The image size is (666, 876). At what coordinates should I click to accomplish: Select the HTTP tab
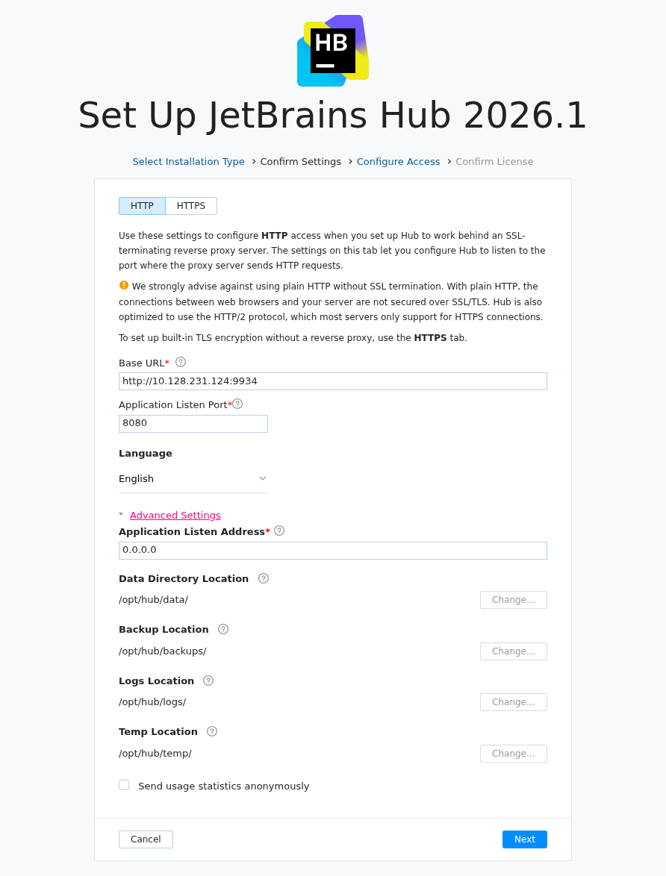click(x=142, y=206)
